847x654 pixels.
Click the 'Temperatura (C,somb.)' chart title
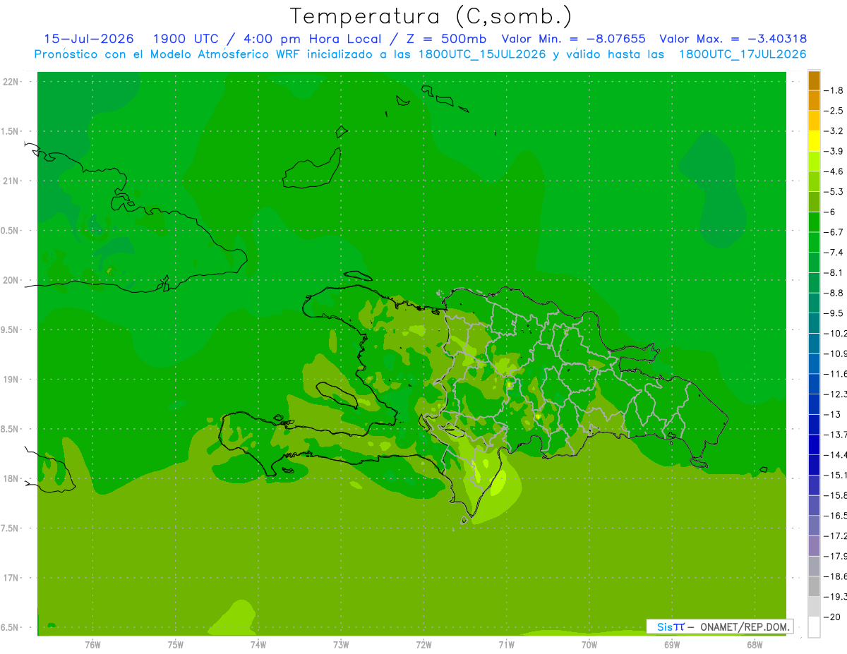pos(431,16)
